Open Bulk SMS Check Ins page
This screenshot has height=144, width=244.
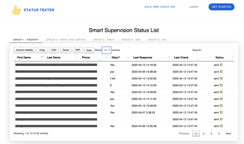pyautogui.click(x=160, y=7)
